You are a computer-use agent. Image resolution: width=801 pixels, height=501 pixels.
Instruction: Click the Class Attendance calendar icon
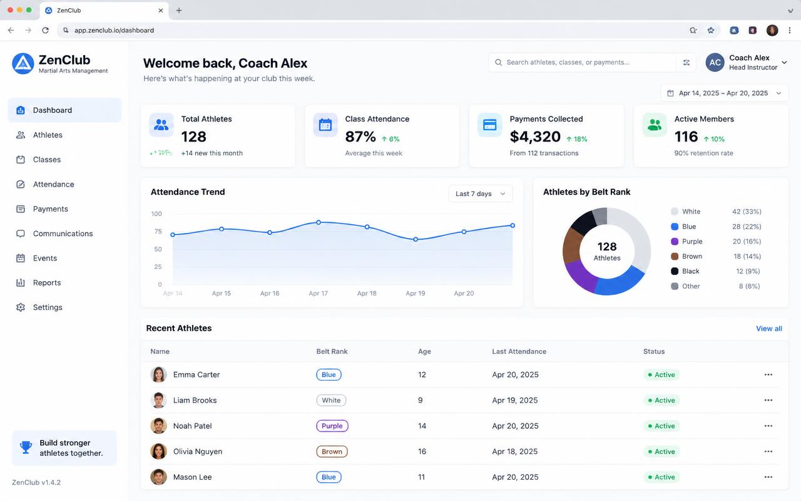(x=325, y=125)
